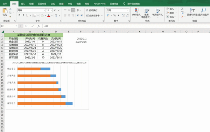Decrease indent in alignment group

[x=78, y=15]
